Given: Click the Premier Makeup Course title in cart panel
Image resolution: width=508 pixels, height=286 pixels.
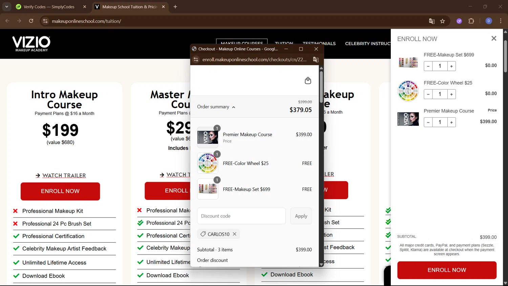Looking at the screenshot, I should click(x=449, y=111).
